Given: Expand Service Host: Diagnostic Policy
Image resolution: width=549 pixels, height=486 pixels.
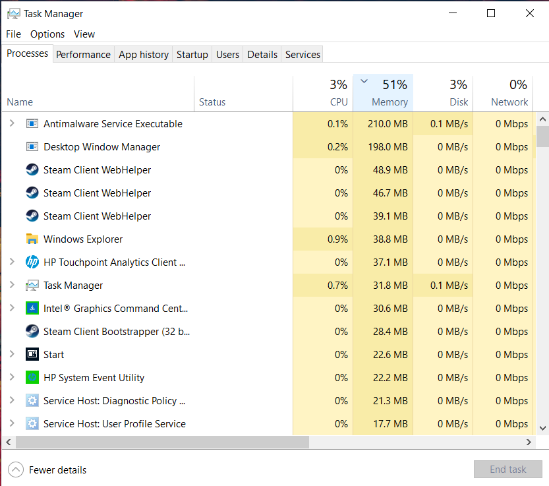Looking at the screenshot, I should pyautogui.click(x=12, y=400).
